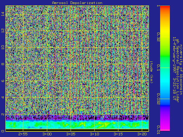Click the 3:15 time axis label
Image resolution: width=183 pixels, height=137 pixels.
click(118, 134)
